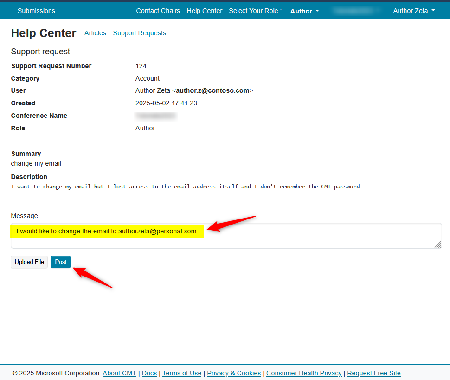Click Contact Chairs in the top navigation

coord(158,11)
